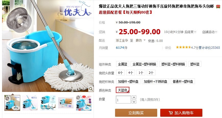Expand the promotion countdown 后结束 chevron
The image size is (222, 118).
coord(195,32)
